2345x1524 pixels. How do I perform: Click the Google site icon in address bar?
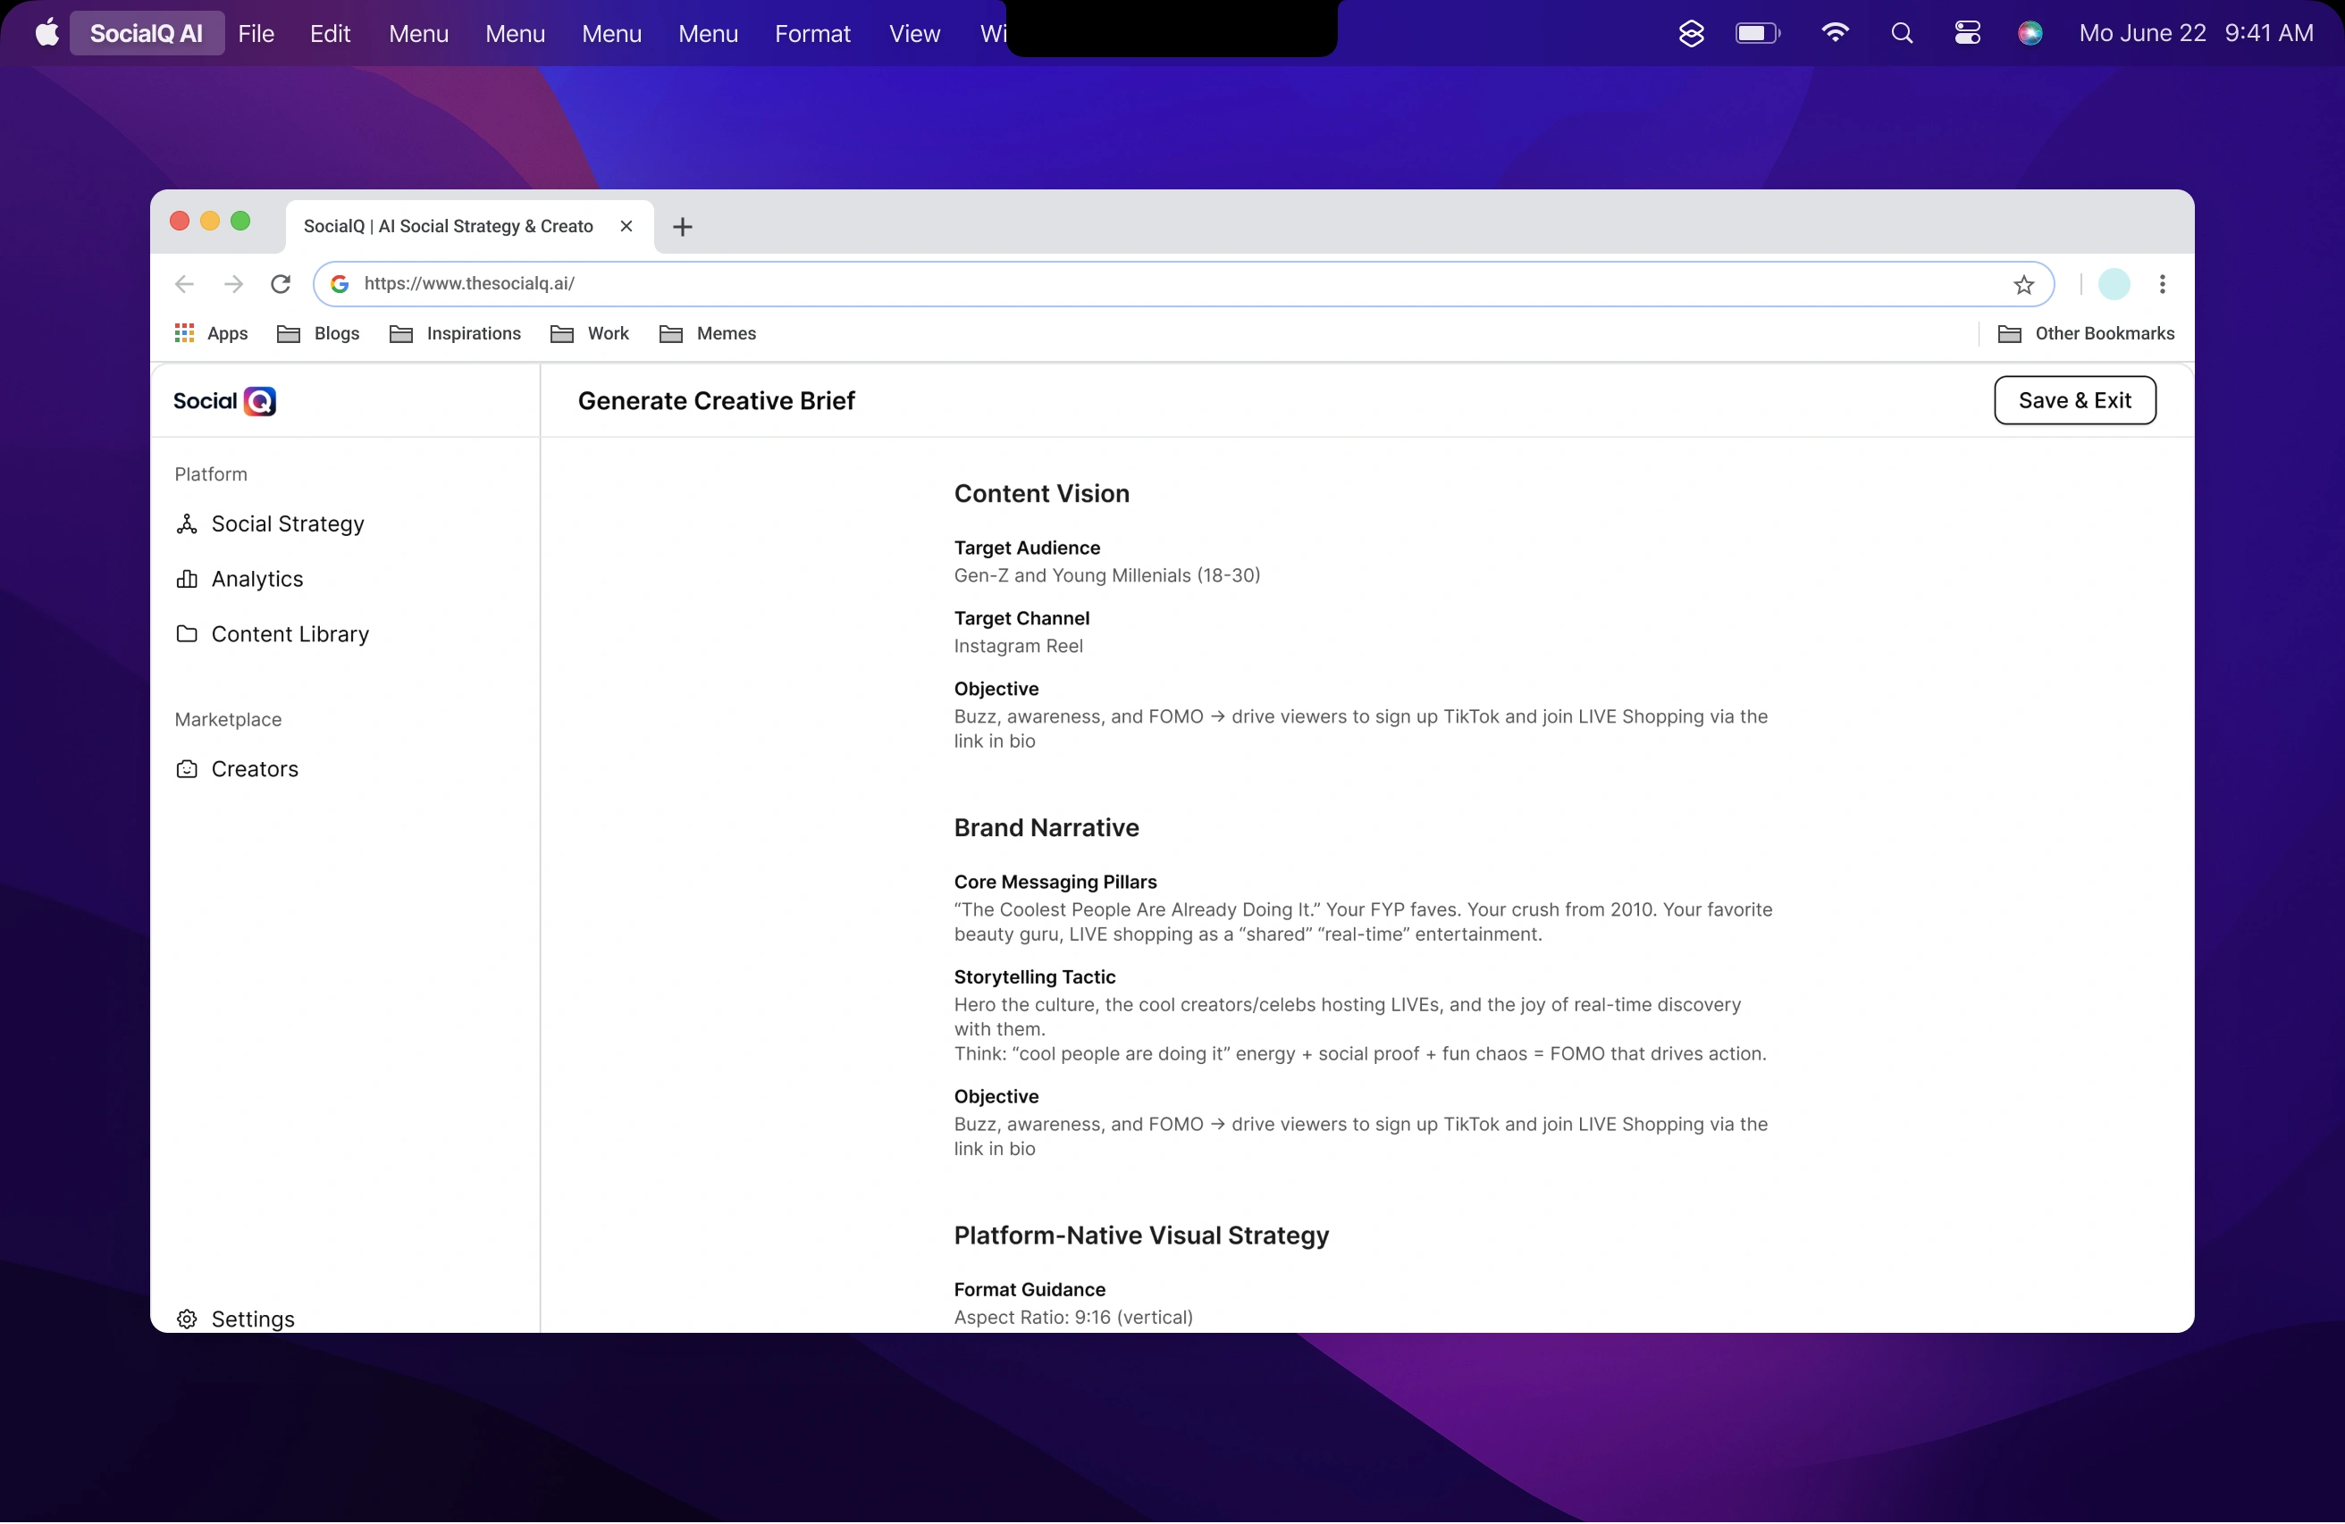click(339, 285)
